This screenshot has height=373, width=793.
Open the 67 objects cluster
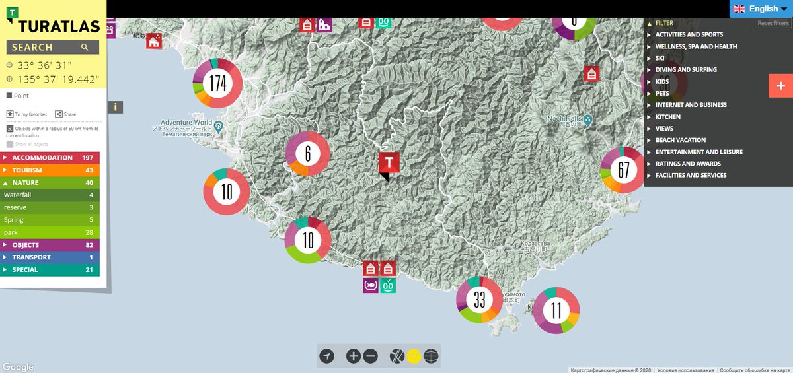point(624,170)
